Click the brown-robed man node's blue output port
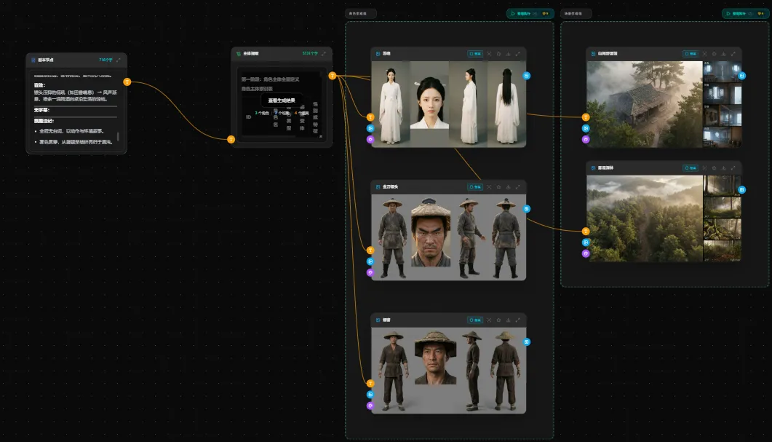772x442 pixels. pyautogui.click(x=526, y=342)
